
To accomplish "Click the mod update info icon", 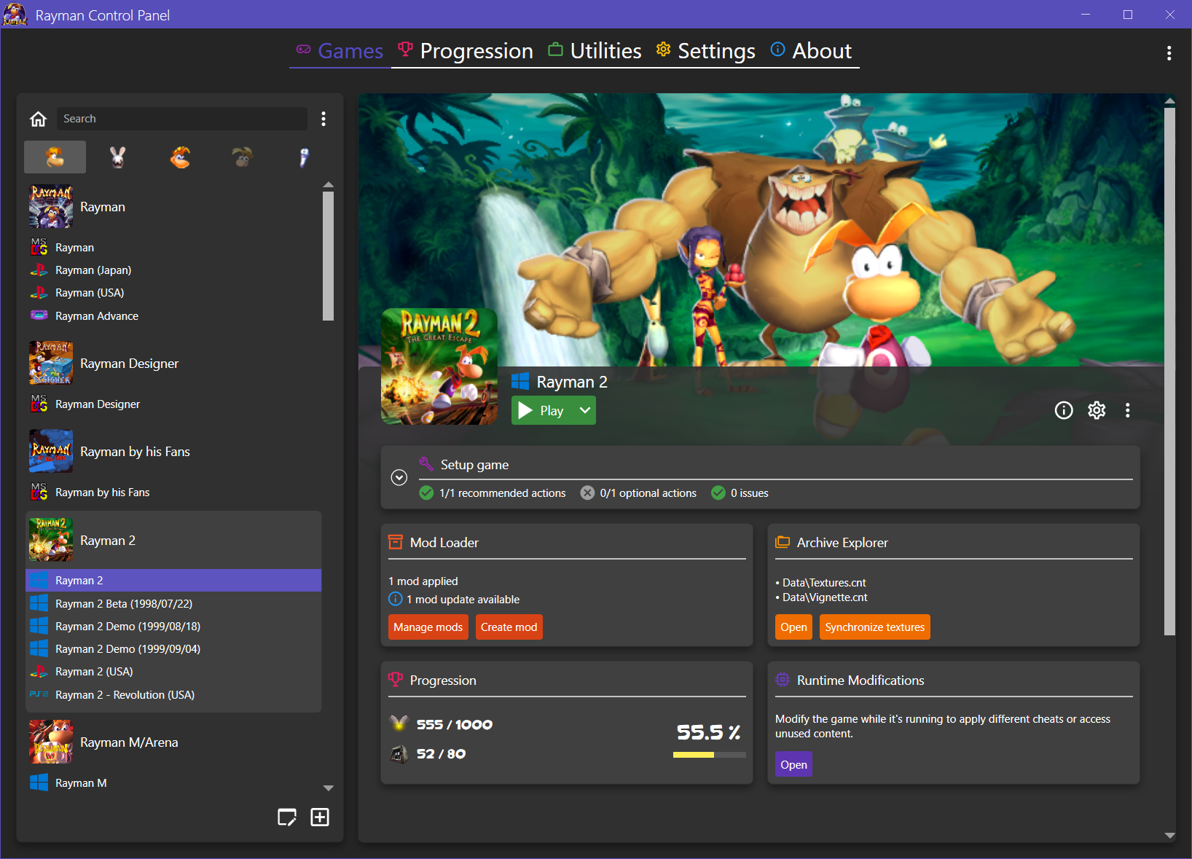I will (x=396, y=599).
